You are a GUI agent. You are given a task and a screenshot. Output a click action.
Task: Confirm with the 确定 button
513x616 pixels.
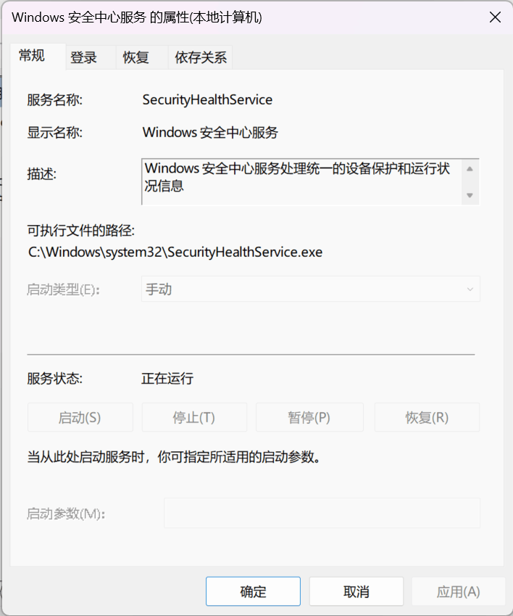253,591
